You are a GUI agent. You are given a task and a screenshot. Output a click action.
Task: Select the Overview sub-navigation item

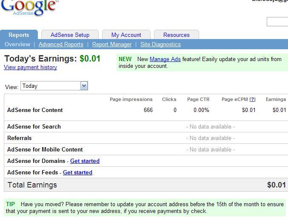coord(17,44)
